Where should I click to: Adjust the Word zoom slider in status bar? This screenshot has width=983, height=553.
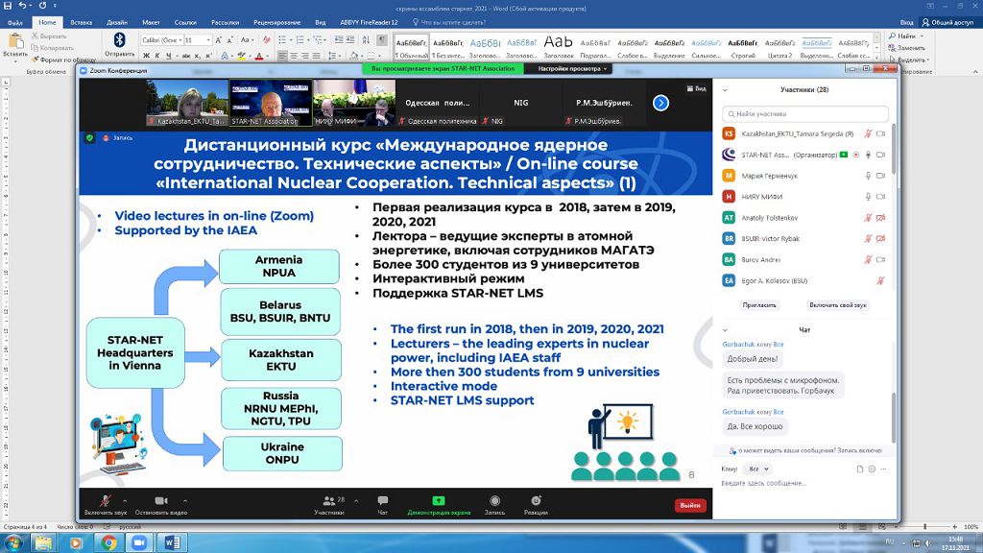point(924,527)
